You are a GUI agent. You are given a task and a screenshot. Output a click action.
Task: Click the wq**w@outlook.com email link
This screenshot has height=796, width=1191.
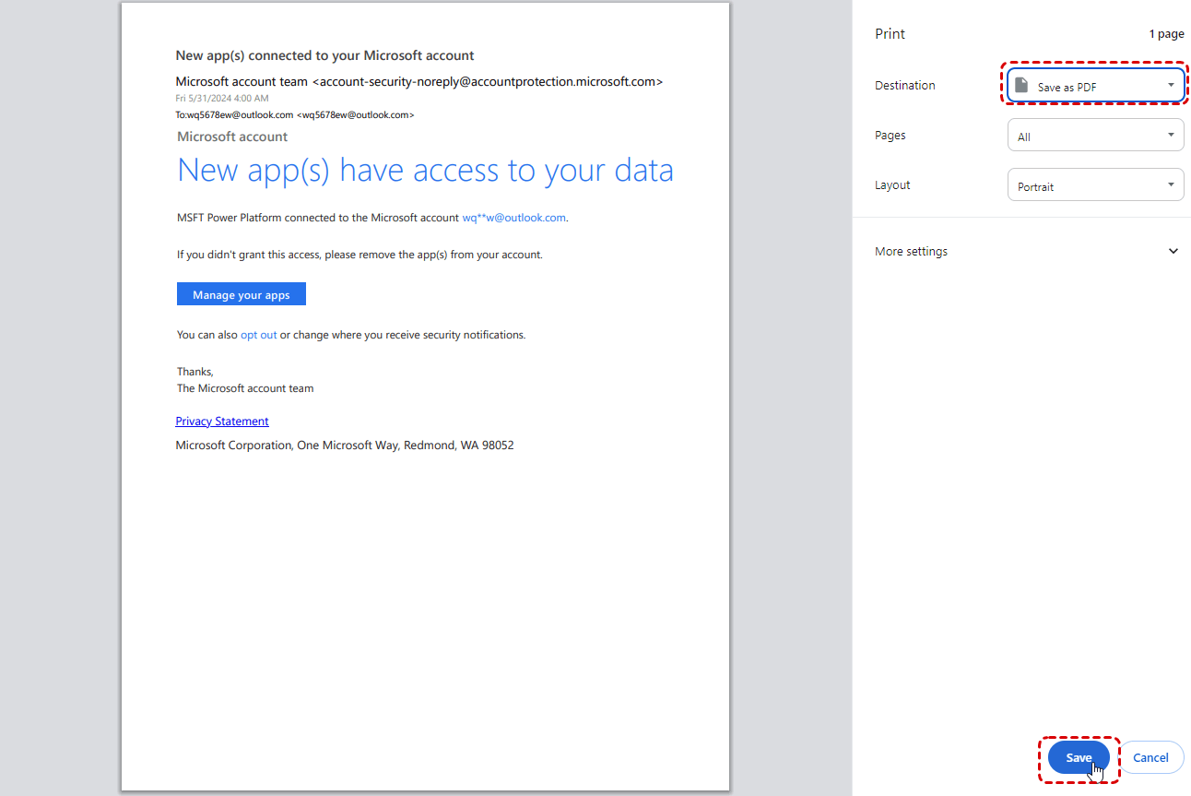513,218
